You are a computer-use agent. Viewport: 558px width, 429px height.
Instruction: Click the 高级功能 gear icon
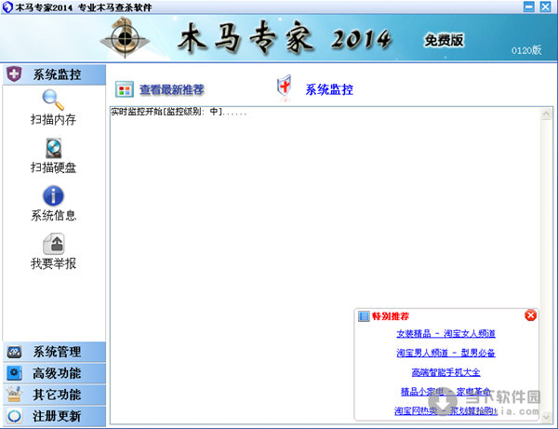(x=14, y=373)
